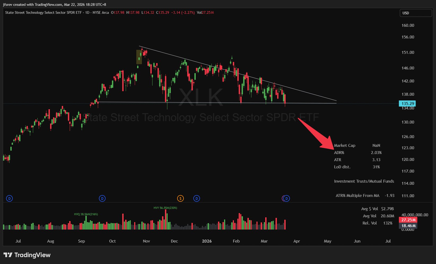Click the 151.00 price axis label

click(x=408, y=52)
